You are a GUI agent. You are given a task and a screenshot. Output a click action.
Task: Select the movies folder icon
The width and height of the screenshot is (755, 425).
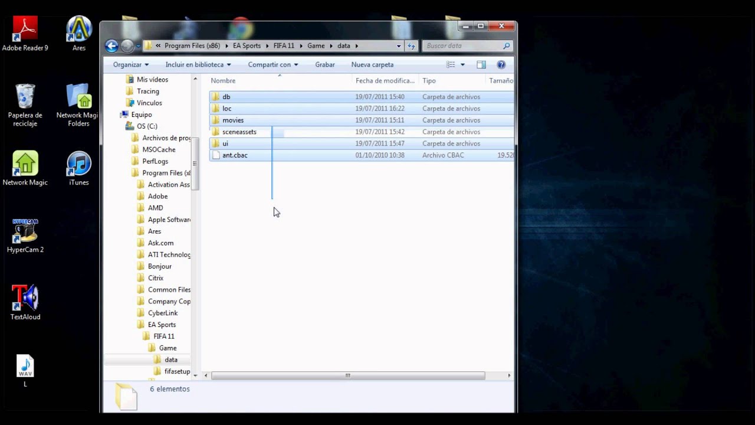[x=215, y=120]
